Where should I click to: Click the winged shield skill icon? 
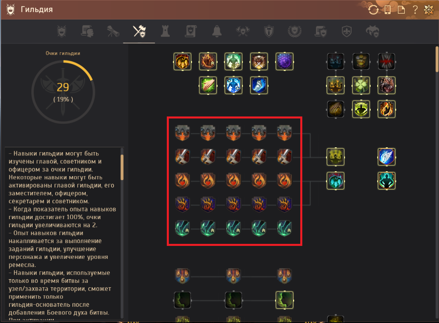coord(387,157)
